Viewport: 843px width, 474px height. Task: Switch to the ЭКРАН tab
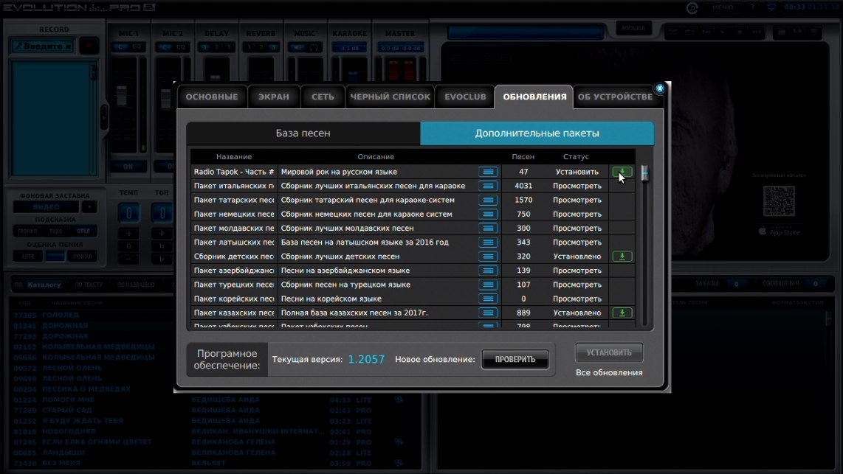(x=274, y=97)
